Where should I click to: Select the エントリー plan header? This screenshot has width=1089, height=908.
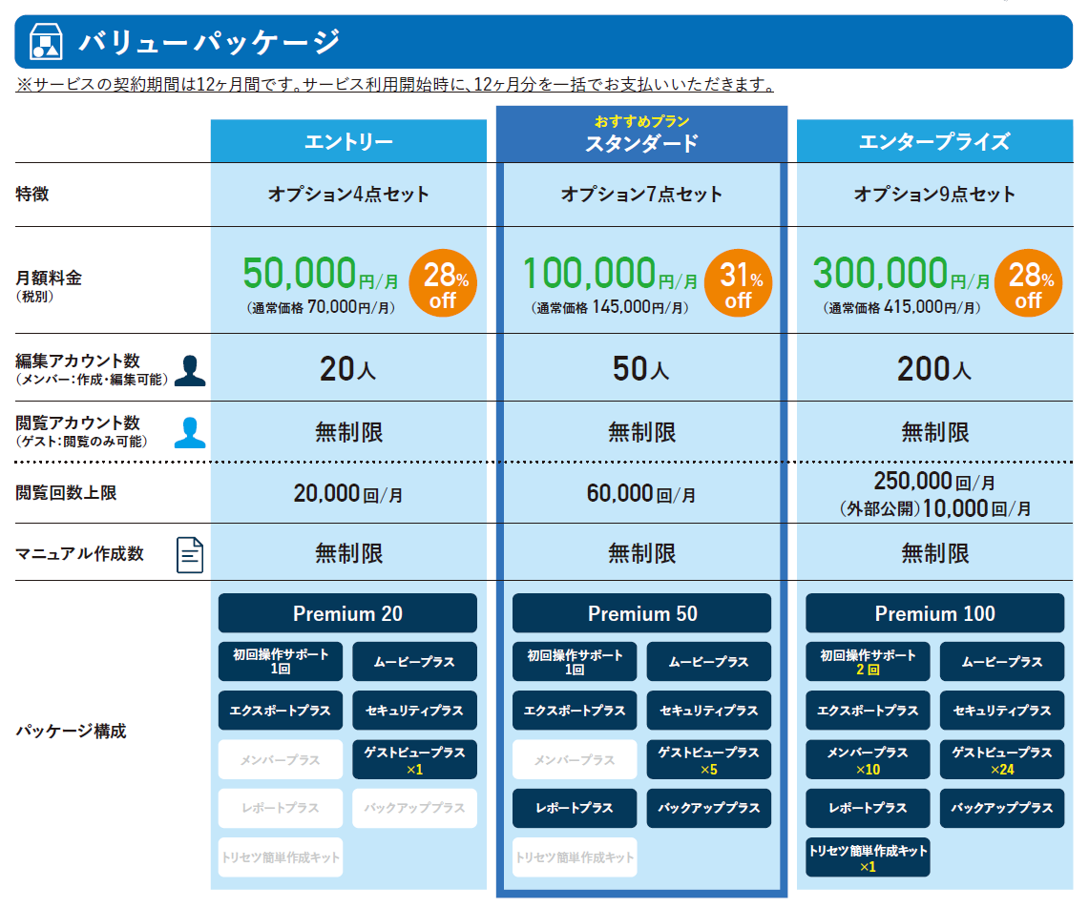(348, 142)
